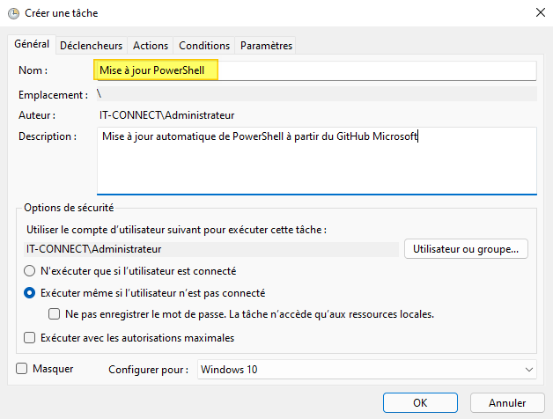Image resolution: width=553 pixels, height=419 pixels.
Task: Select N'exécuter que si l'utilisateur est connecté
Action: pyautogui.click(x=30, y=271)
